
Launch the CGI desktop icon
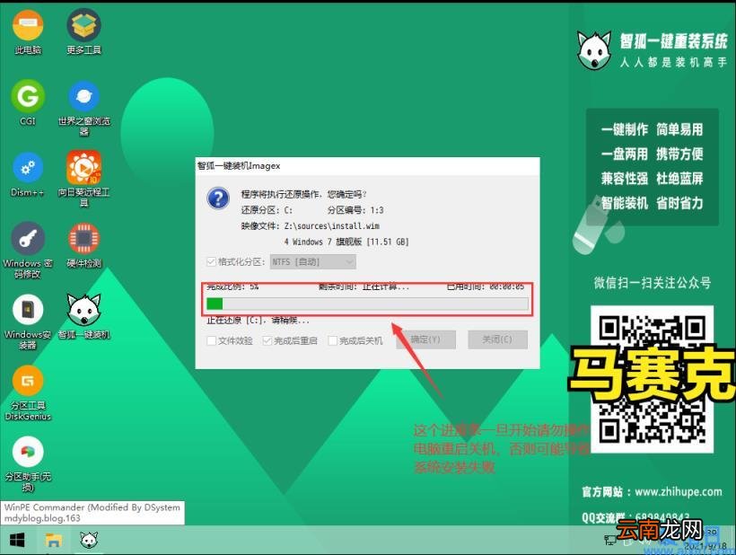point(28,103)
